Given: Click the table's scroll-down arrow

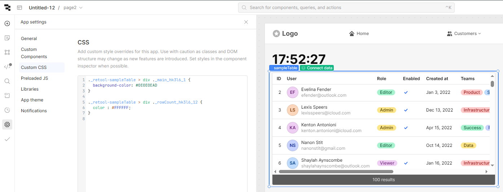Looking at the screenshot, I should tap(492, 165).
